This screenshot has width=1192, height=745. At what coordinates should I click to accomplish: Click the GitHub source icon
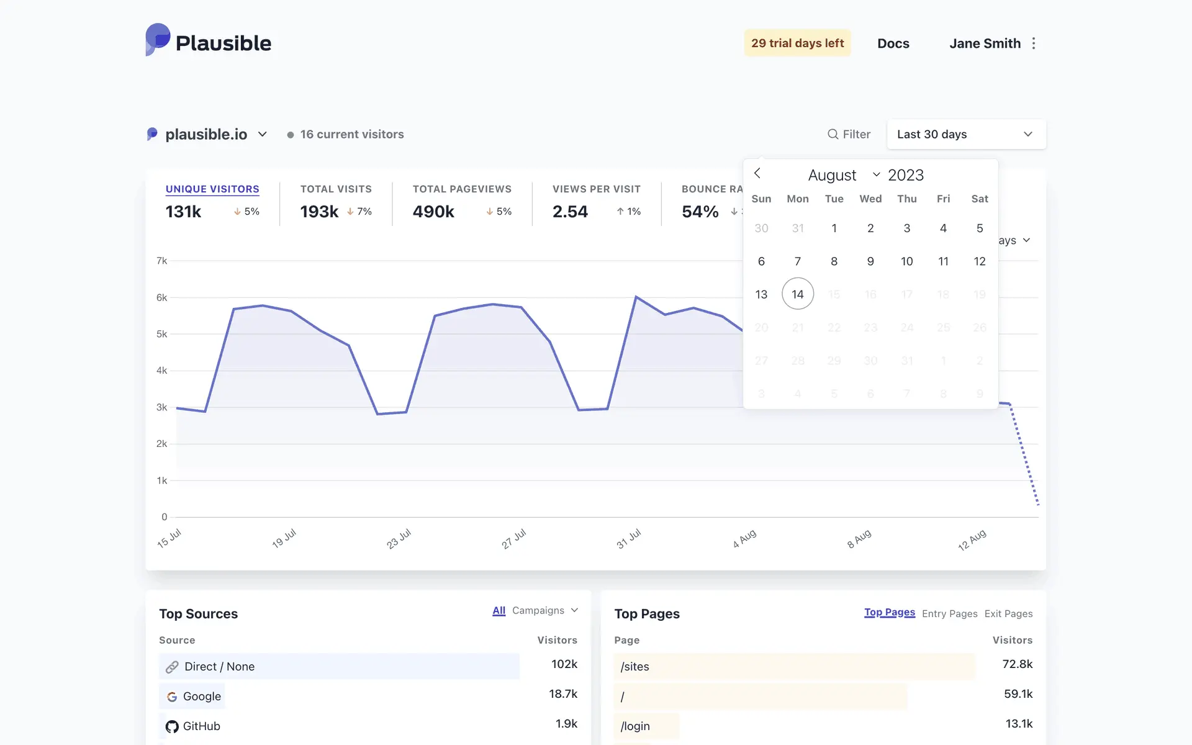pos(172,726)
